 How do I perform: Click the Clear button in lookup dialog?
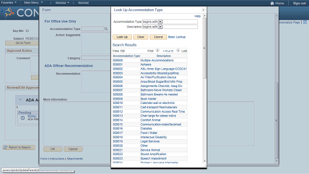coord(140,37)
